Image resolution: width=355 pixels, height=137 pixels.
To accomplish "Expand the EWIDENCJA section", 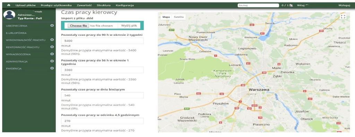I will point(52,68).
